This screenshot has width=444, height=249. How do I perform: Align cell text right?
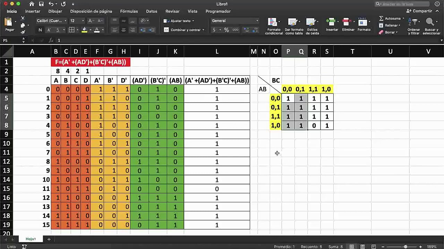tap(132, 30)
